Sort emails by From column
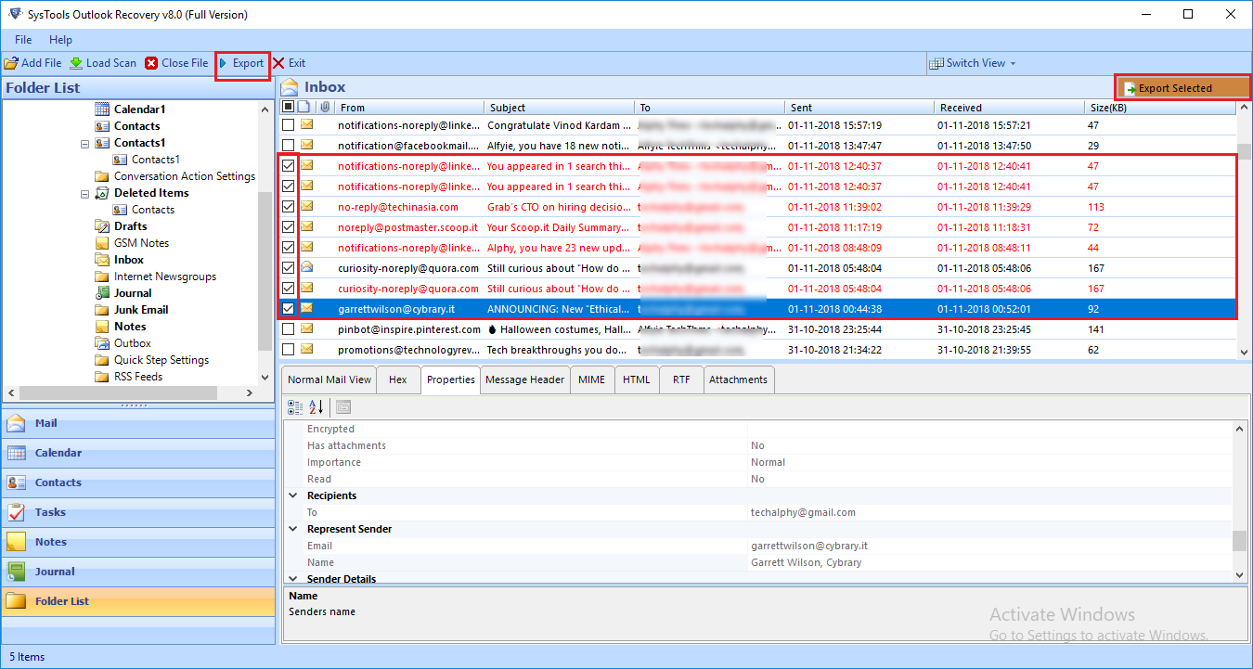 pos(409,108)
